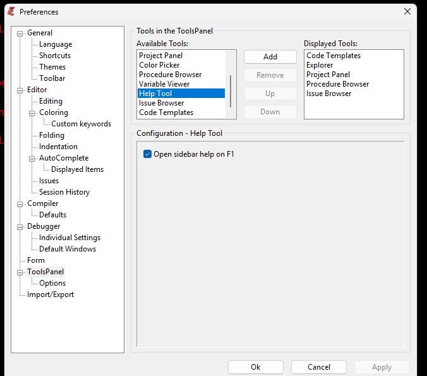This screenshot has width=427, height=376.
Task: Click the PureBasic icon in title bar
Action: click(10, 11)
